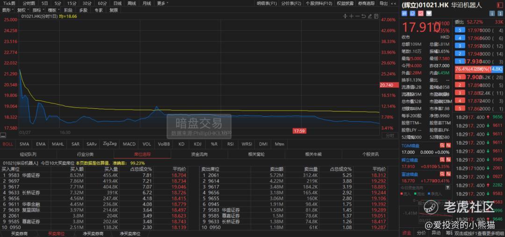The width and height of the screenshot is (505, 237).
Task: Click 券商追踪 button
Action: [366, 3]
